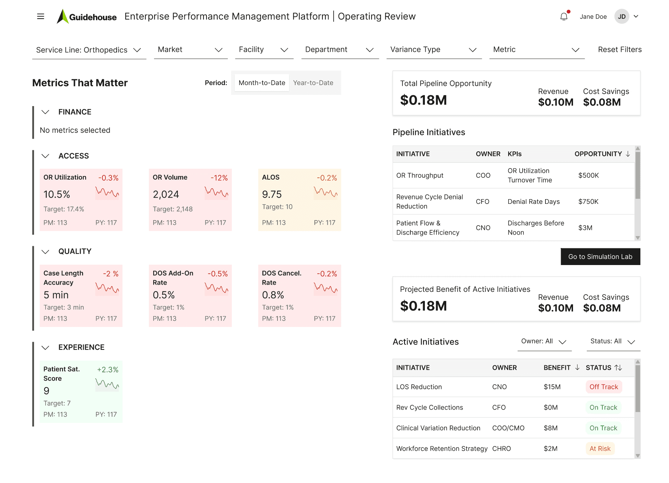Click the JD profile avatar

pos(622,16)
